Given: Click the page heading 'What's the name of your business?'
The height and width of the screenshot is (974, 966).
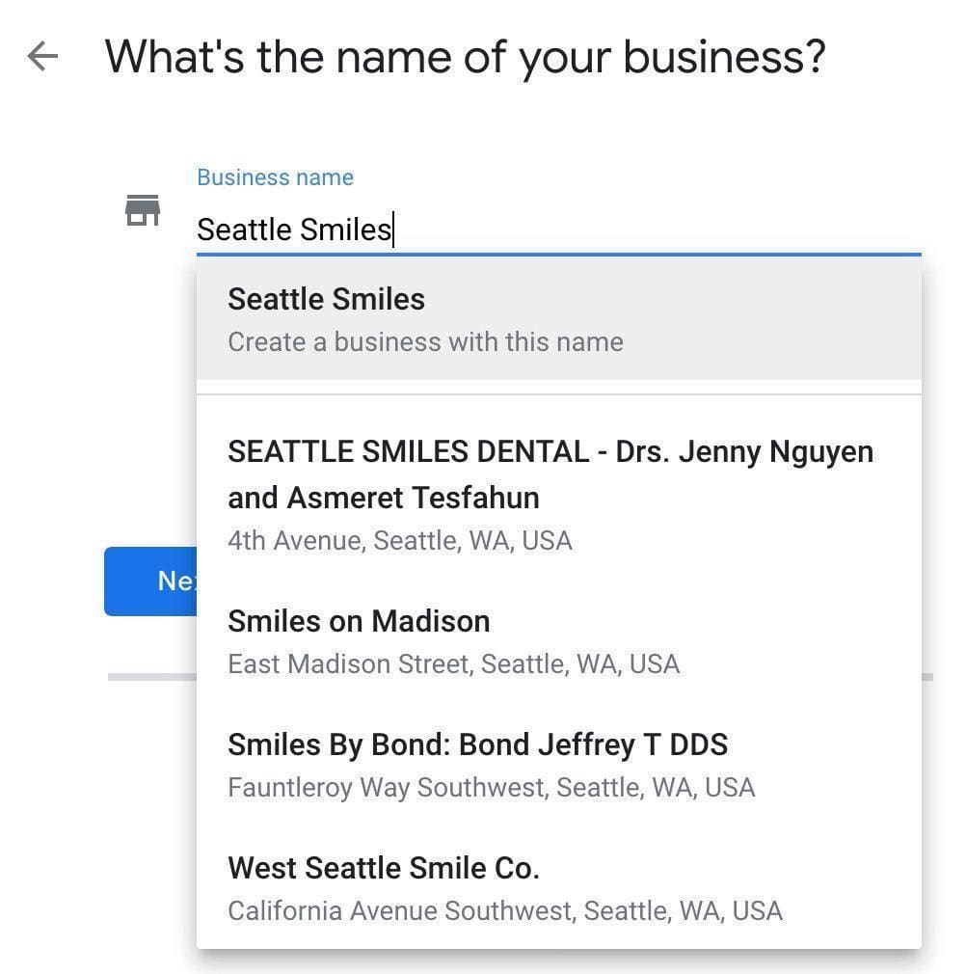Looking at the screenshot, I should click(x=465, y=57).
